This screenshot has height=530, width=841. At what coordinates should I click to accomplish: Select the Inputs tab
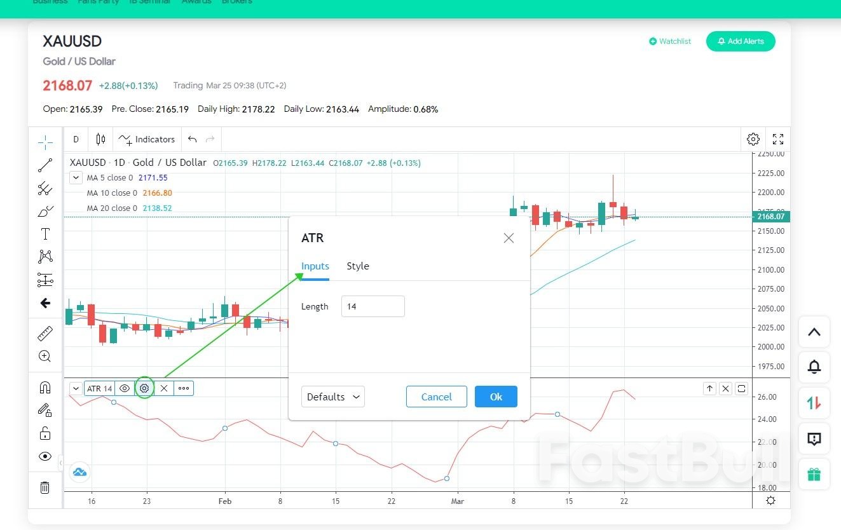315,266
